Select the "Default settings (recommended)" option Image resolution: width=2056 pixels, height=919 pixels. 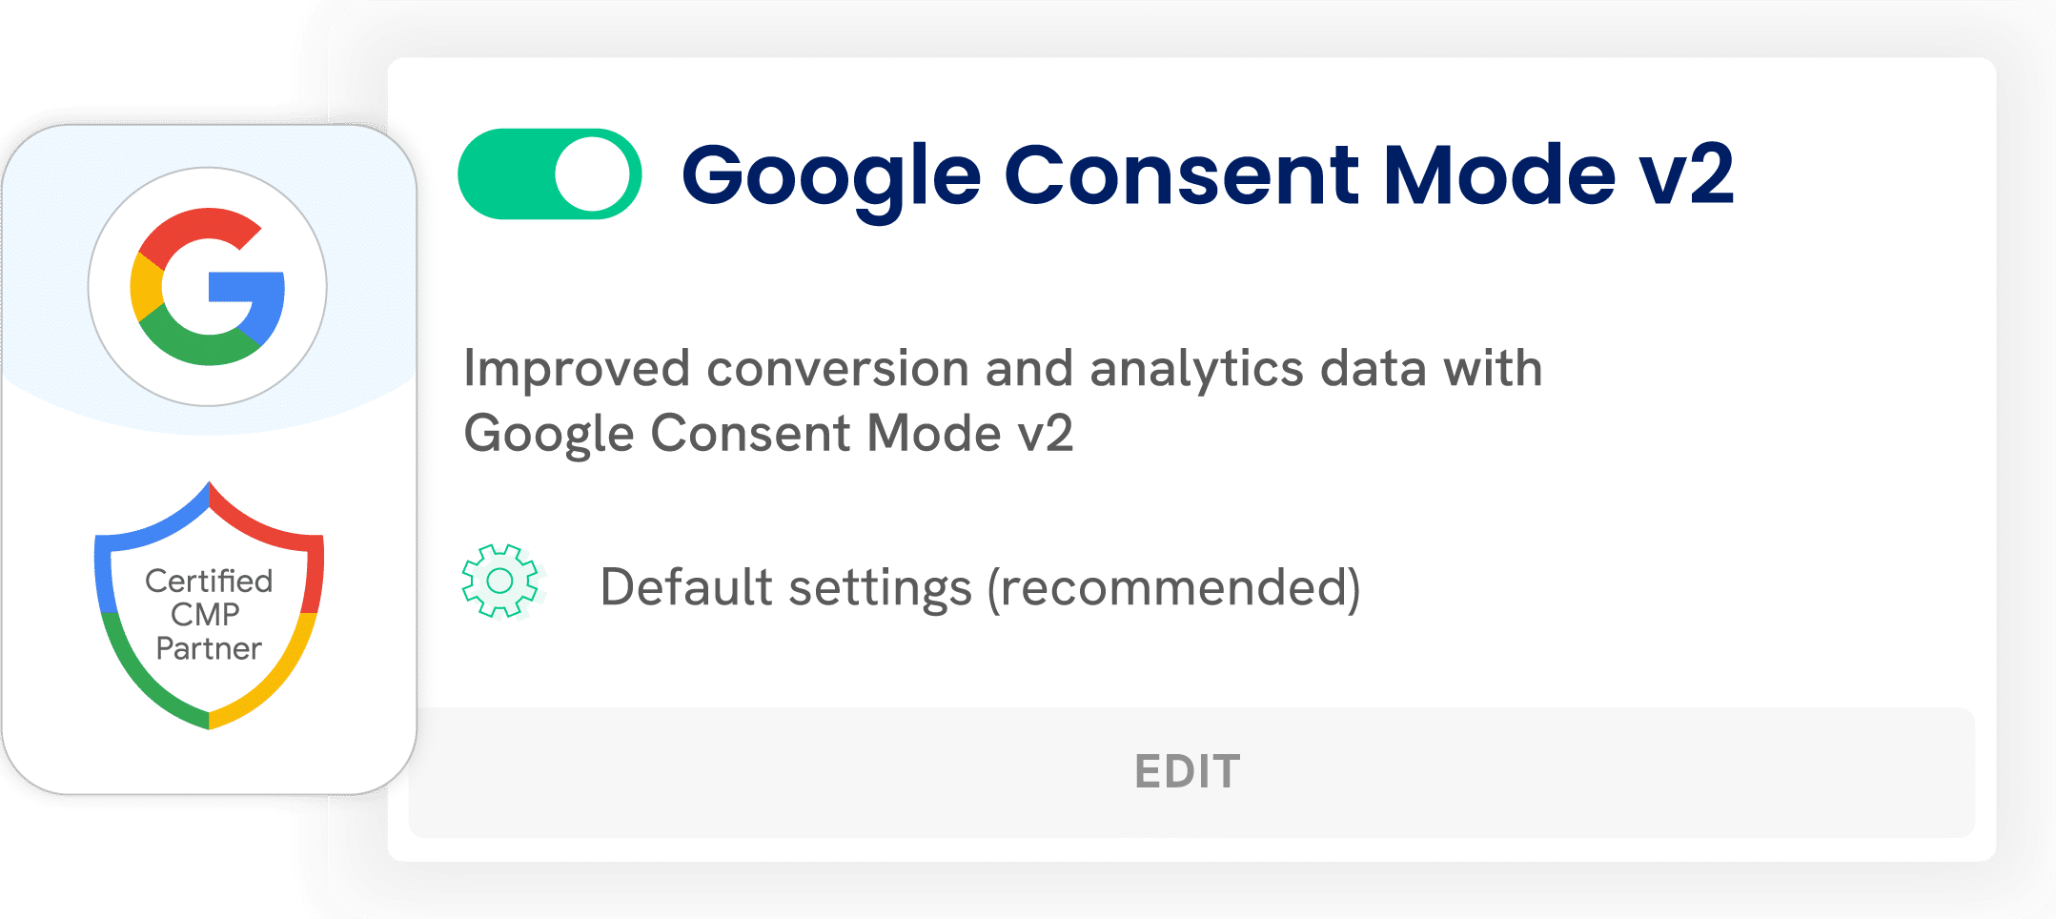(x=979, y=587)
